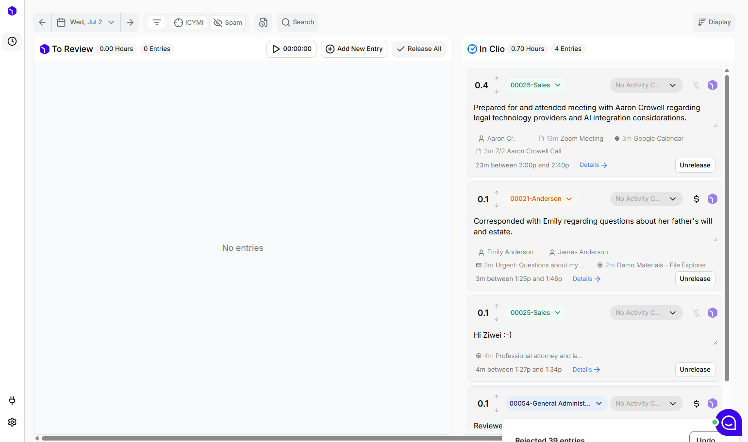Open the chat support bubble
This screenshot has height=442, width=748.
point(729,423)
